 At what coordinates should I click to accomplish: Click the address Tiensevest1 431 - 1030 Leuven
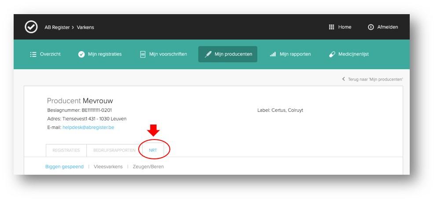(x=87, y=119)
